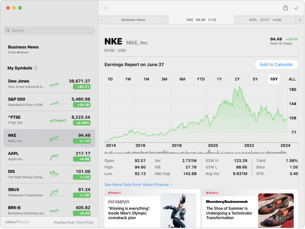This screenshot has width=305, height=229.
Task: Toggle S&P 500 +29.38 change badge
Action: (x=82, y=105)
